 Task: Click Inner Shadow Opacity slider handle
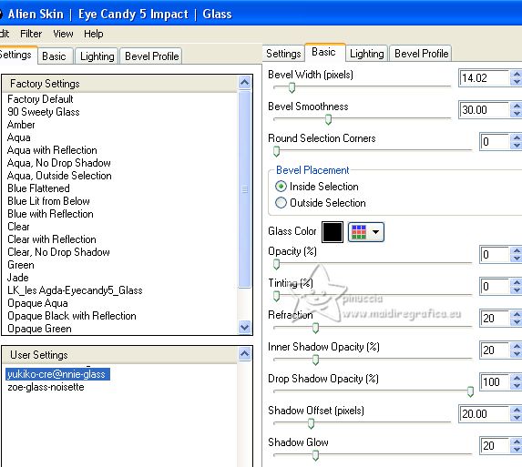click(315, 360)
